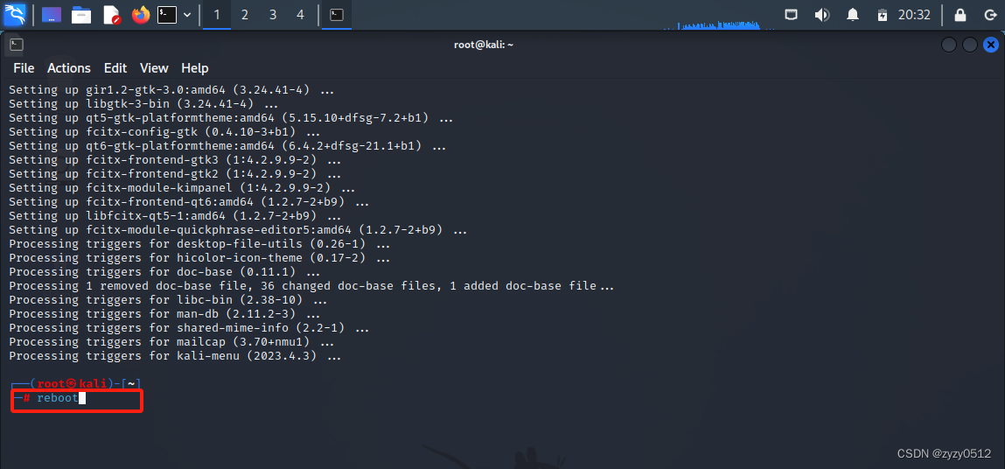Click the 'Processing triggers for man-db' line

[x=164, y=314]
